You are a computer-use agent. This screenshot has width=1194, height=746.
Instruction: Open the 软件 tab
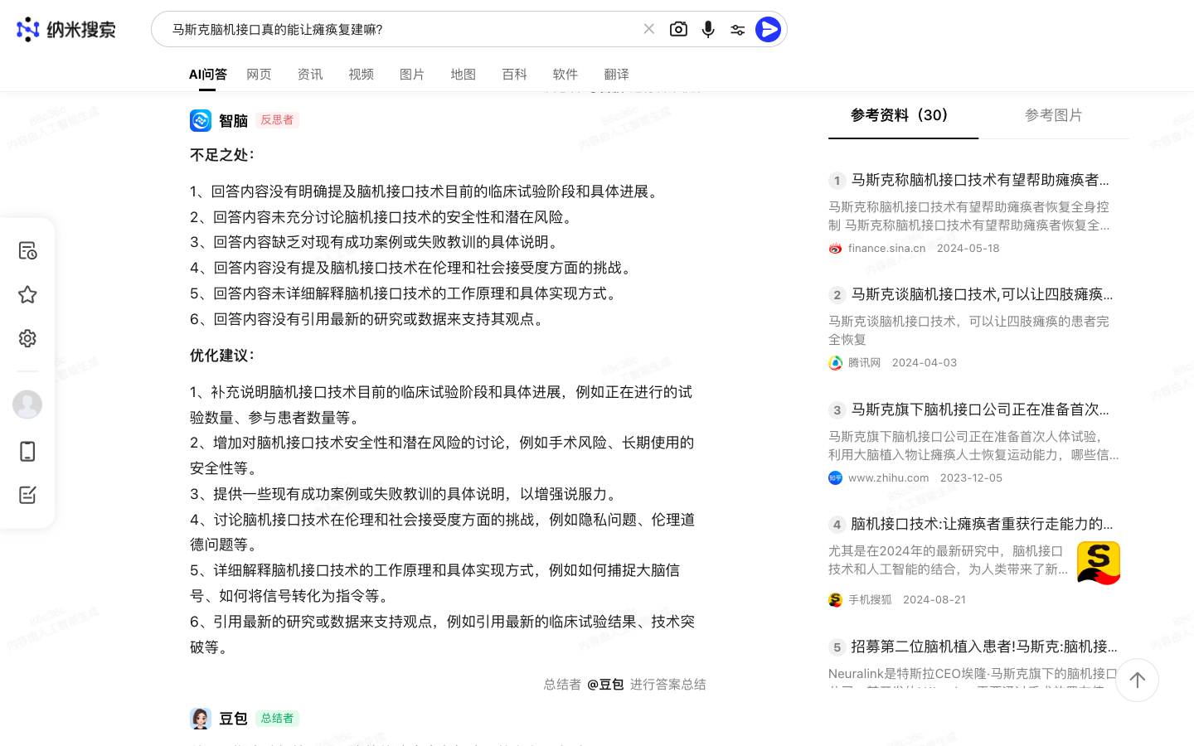click(565, 75)
